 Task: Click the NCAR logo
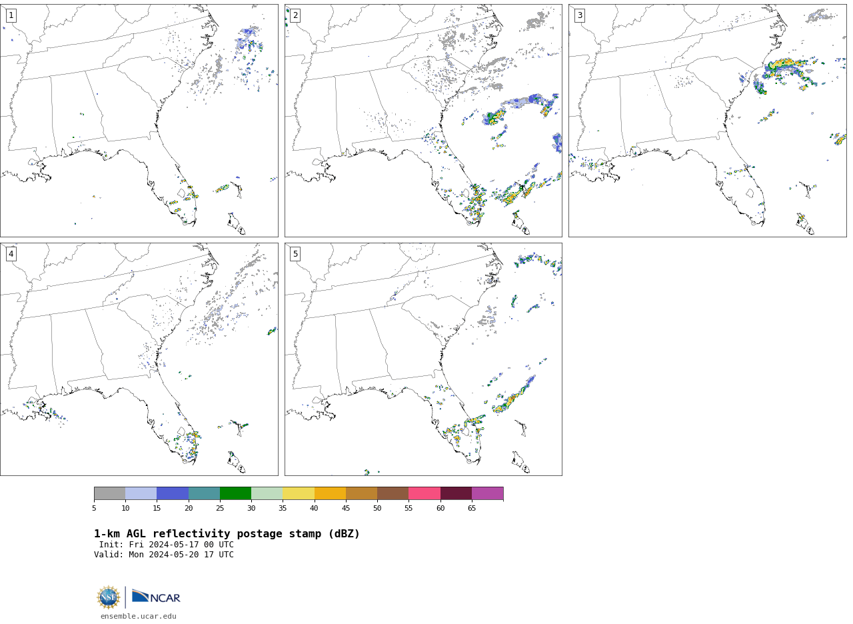click(156, 597)
